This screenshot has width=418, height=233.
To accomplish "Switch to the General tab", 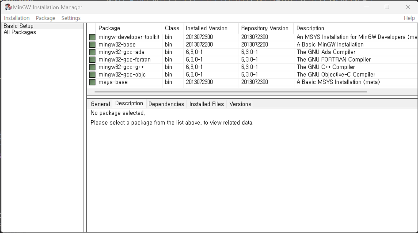I will pyautogui.click(x=100, y=104).
